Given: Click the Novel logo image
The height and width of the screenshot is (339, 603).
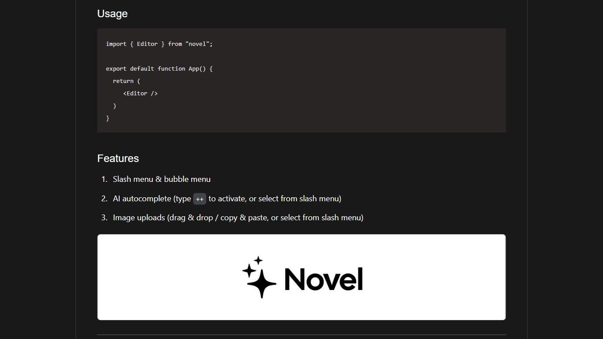Looking at the screenshot, I should (x=301, y=277).
